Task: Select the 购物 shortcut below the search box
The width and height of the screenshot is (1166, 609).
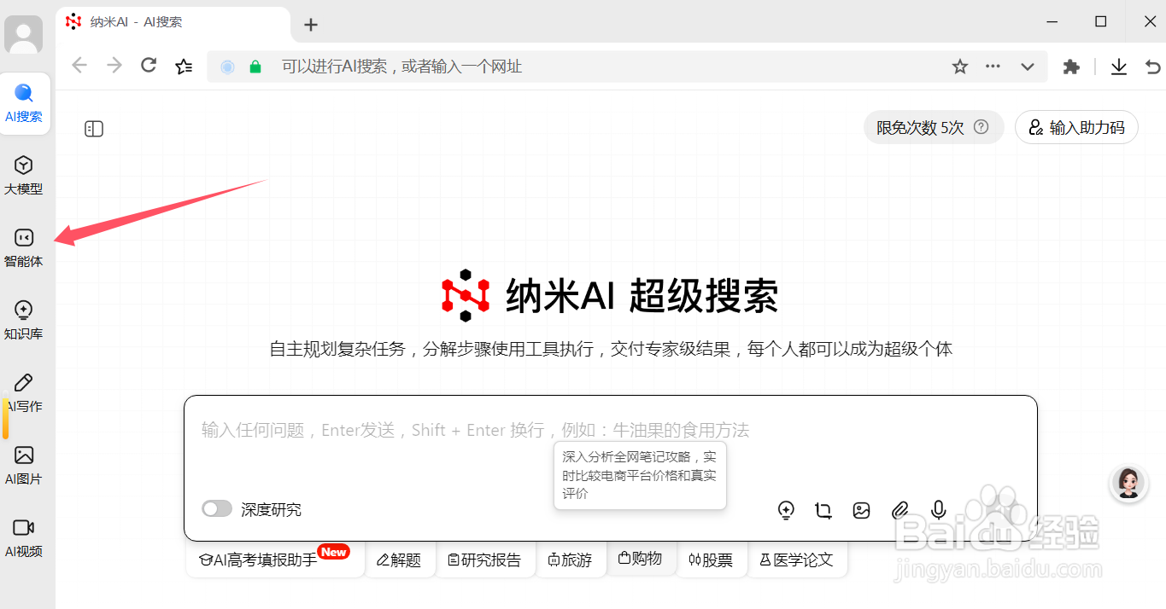Action: coord(642,560)
